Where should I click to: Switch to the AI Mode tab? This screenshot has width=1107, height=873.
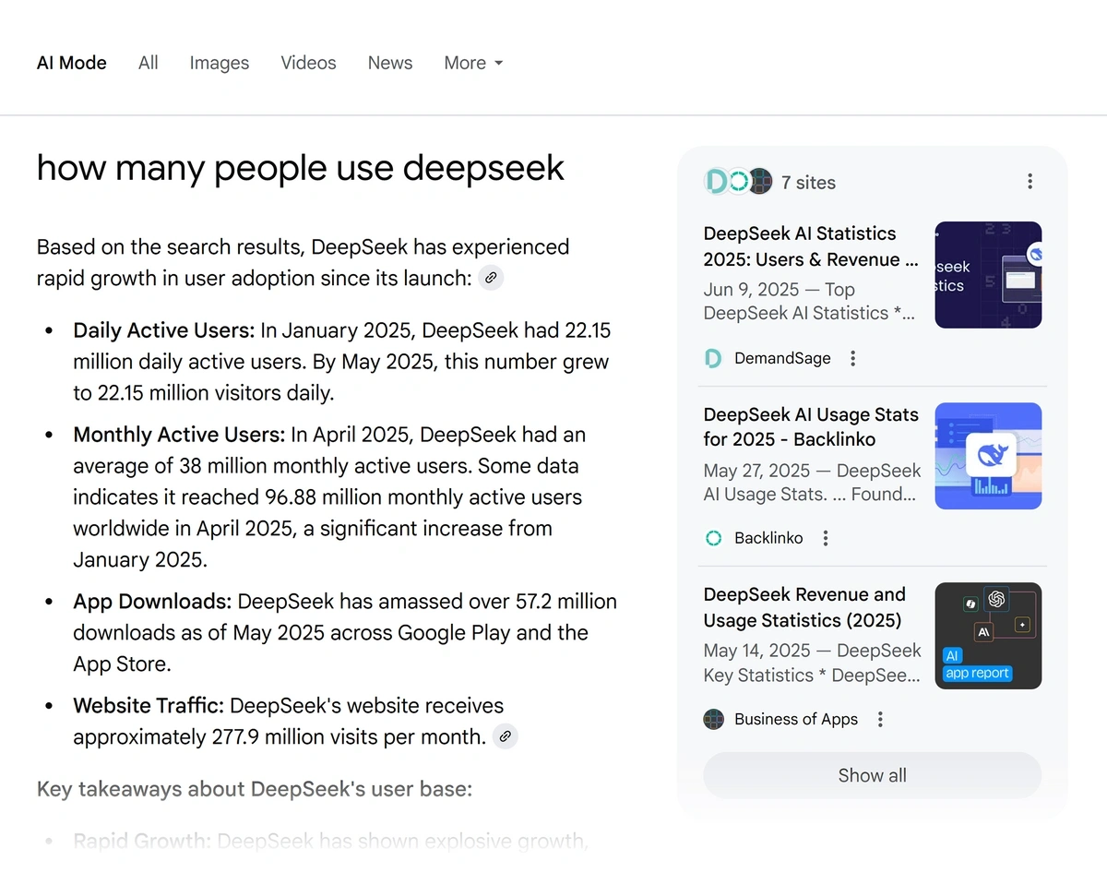click(72, 63)
